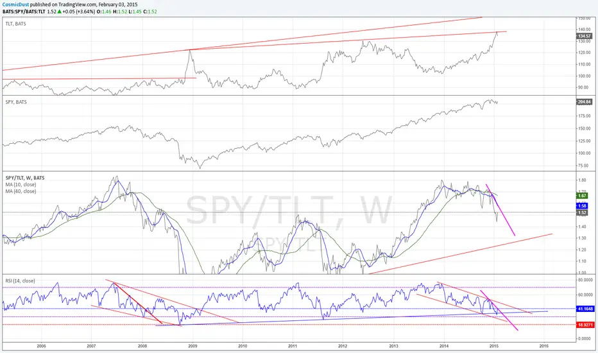Click the 150.00 level on SPY price axis
This screenshot has height=353, width=598.
point(585,128)
